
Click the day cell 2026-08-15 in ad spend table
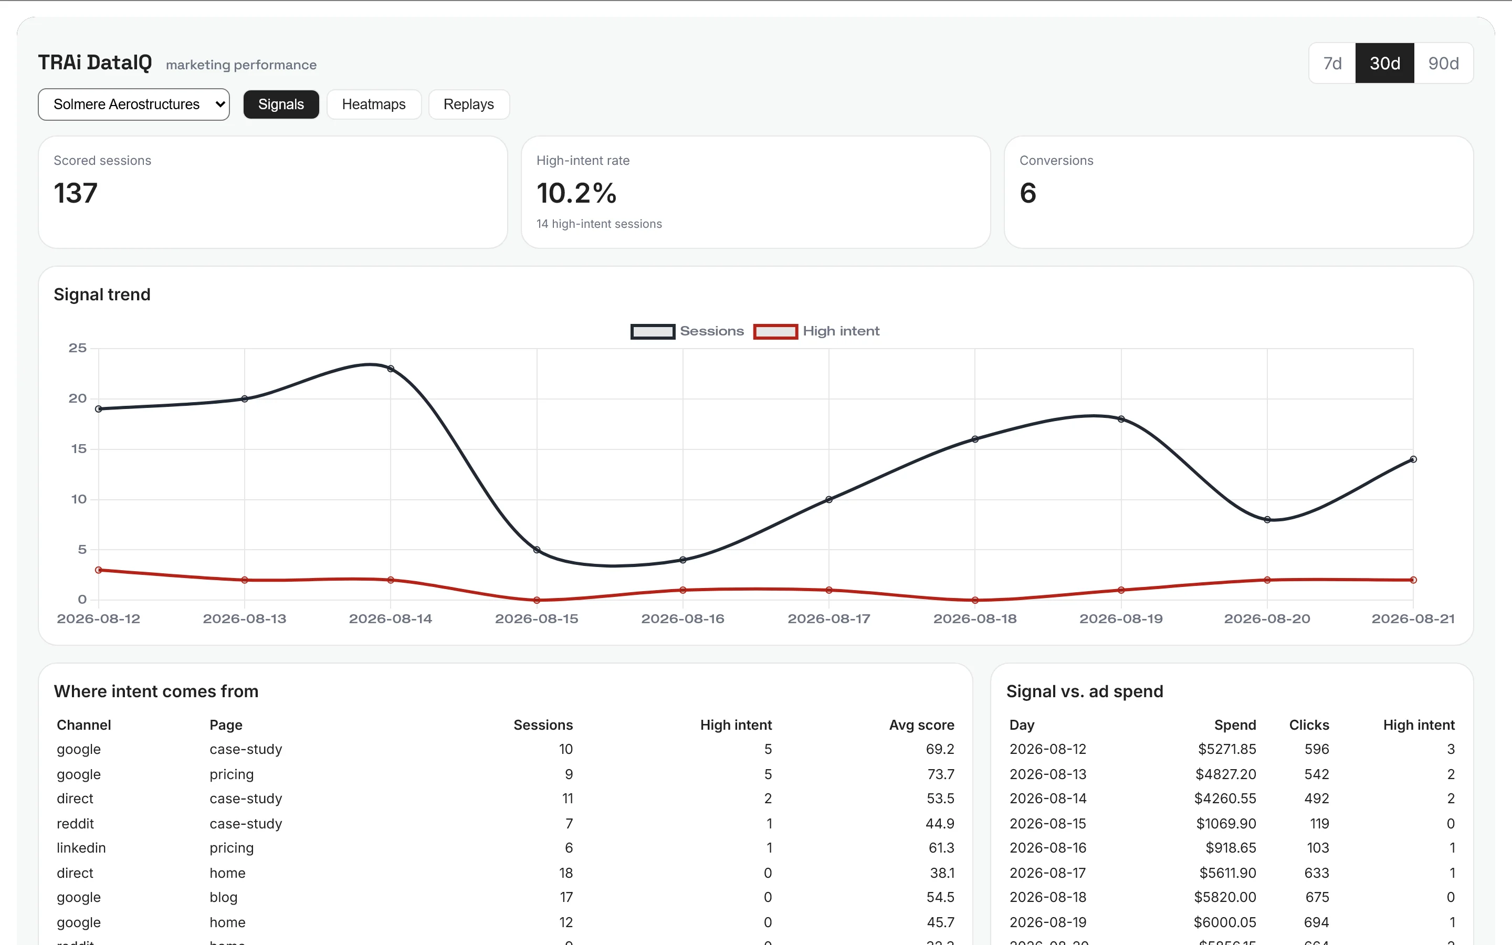pos(1048,824)
